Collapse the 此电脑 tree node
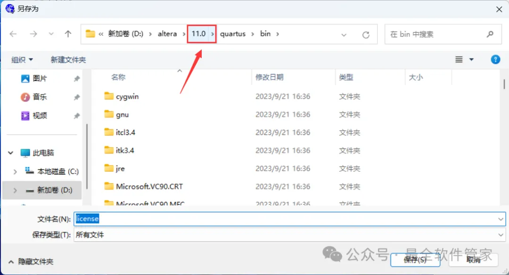The height and width of the screenshot is (275, 509). 10,153
